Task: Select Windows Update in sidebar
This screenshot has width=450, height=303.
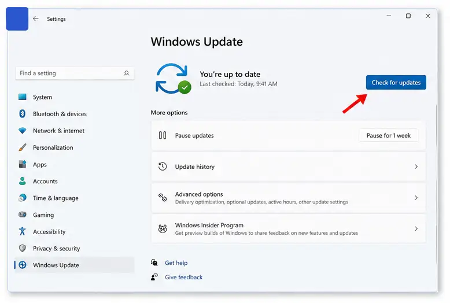Action: [x=75, y=265]
